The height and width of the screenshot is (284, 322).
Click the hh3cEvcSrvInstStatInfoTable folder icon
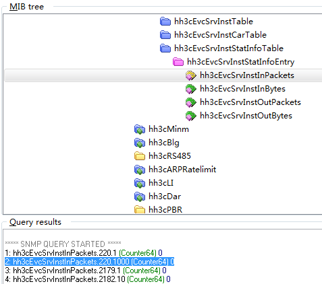tap(165, 48)
